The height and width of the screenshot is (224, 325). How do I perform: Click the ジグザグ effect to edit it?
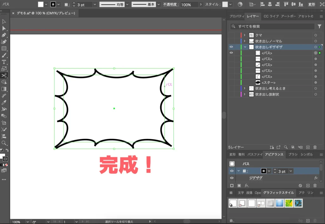[x=255, y=178]
